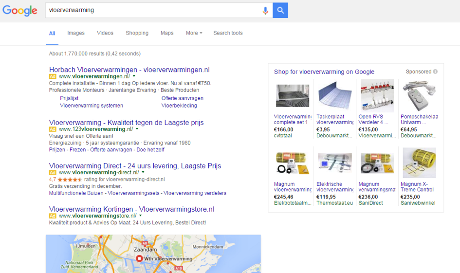Open Vloerverwarmingssets sitelink
460x273 pixels.
133,193
